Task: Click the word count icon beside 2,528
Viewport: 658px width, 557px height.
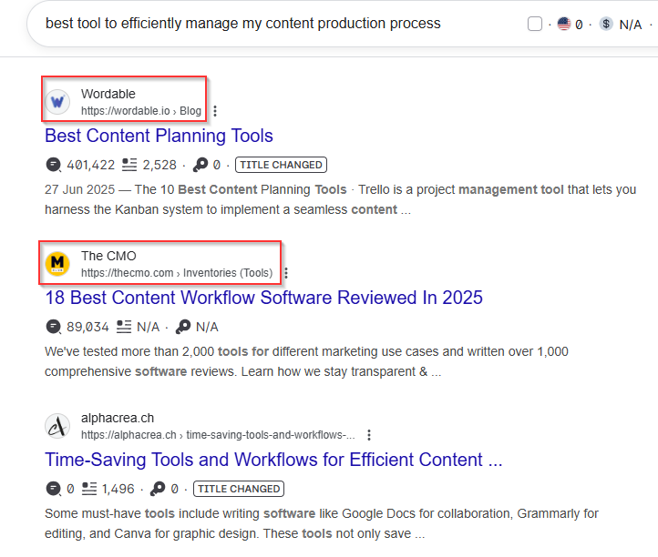Action: point(129,165)
